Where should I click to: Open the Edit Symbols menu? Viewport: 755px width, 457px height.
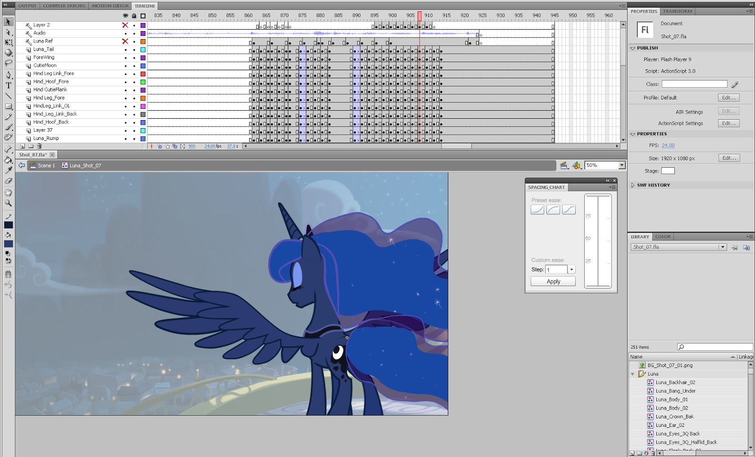577,165
